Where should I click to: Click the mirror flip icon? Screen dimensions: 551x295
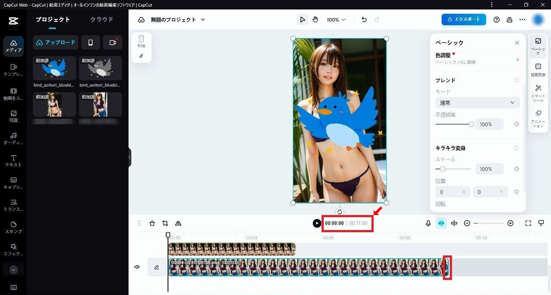pyautogui.click(x=178, y=223)
